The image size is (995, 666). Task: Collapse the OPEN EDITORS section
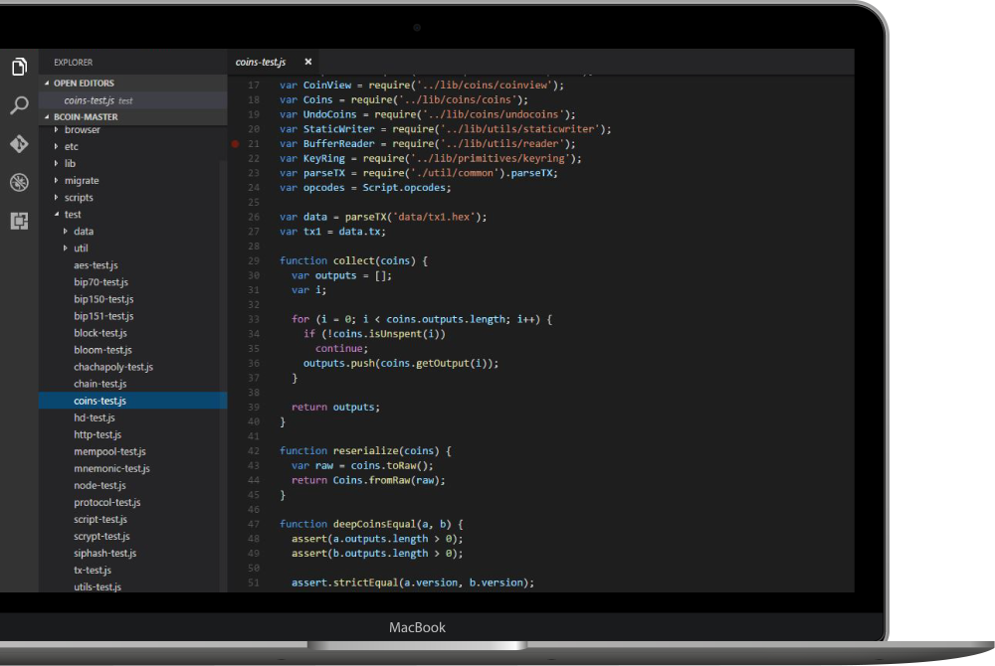(x=84, y=83)
